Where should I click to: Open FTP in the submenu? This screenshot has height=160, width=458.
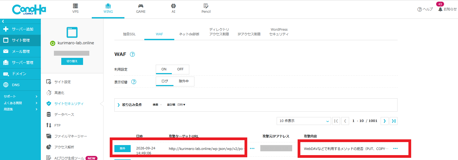coord(57,125)
